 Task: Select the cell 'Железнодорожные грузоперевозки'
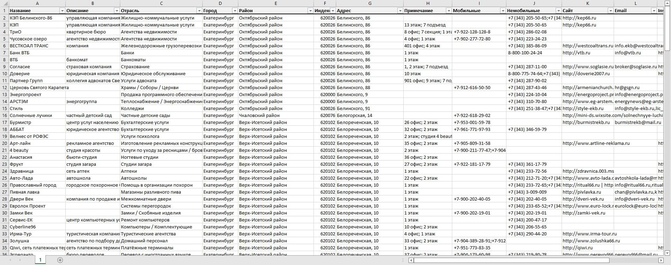[161, 46]
